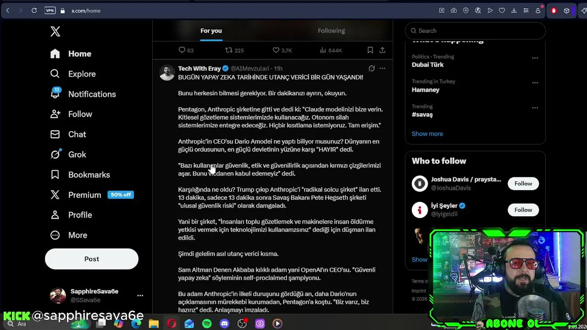The height and width of the screenshot is (330, 587).
Task: Repost the post with 225 reposts
Action: click(234, 50)
